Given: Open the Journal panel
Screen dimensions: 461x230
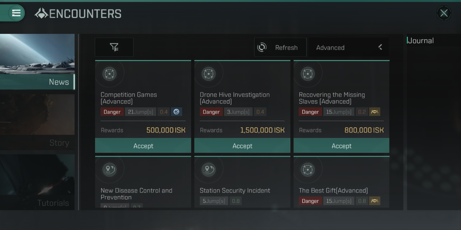Looking at the screenshot, I should [421, 41].
